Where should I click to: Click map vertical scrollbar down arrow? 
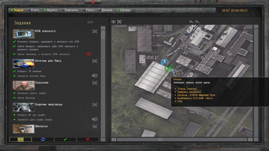point(256,139)
